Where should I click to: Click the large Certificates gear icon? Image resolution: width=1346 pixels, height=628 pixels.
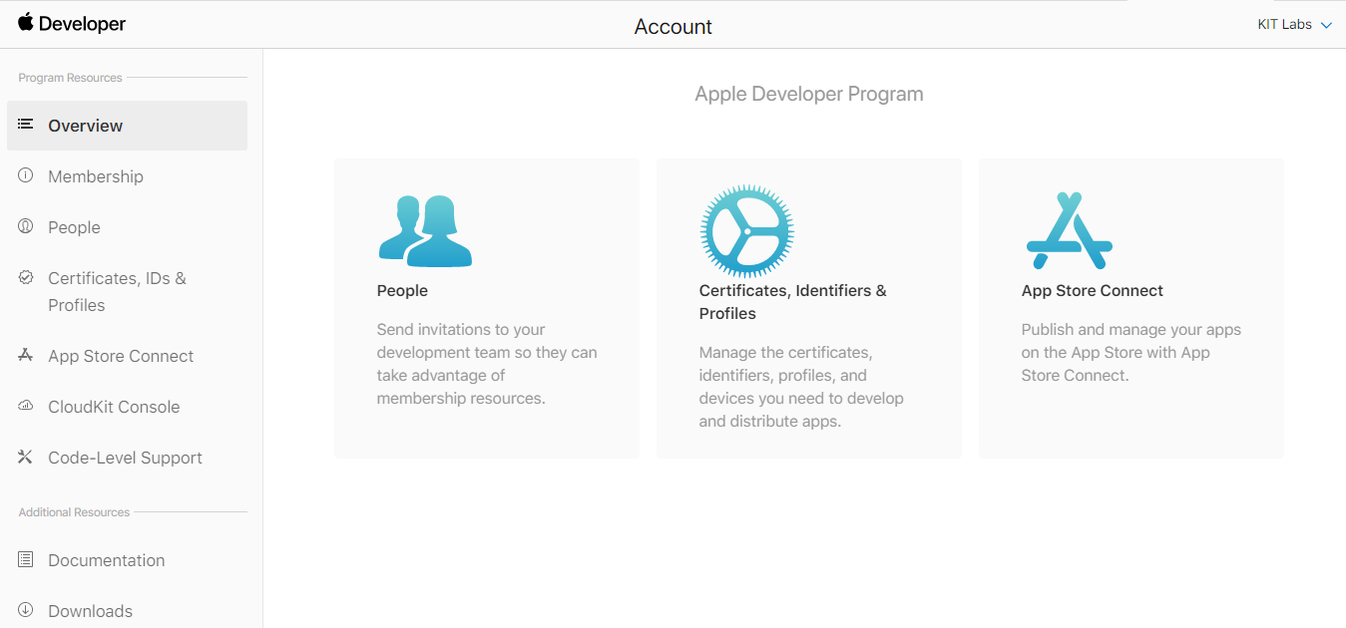coord(747,231)
